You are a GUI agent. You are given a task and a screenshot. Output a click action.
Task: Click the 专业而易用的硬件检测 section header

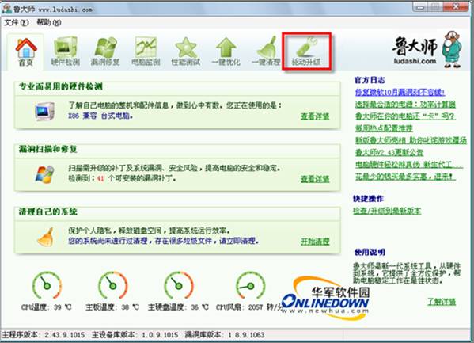click(x=60, y=86)
